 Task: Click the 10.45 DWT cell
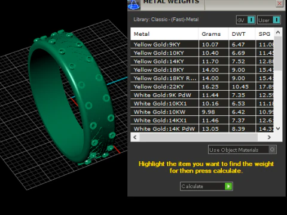(x=242, y=87)
